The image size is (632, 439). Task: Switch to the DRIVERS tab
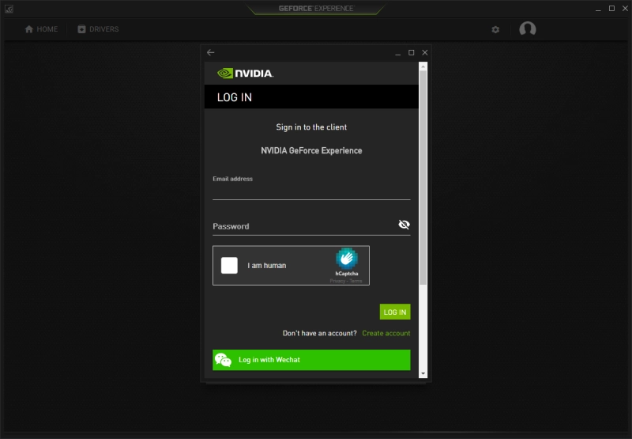click(x=98, y=29)
